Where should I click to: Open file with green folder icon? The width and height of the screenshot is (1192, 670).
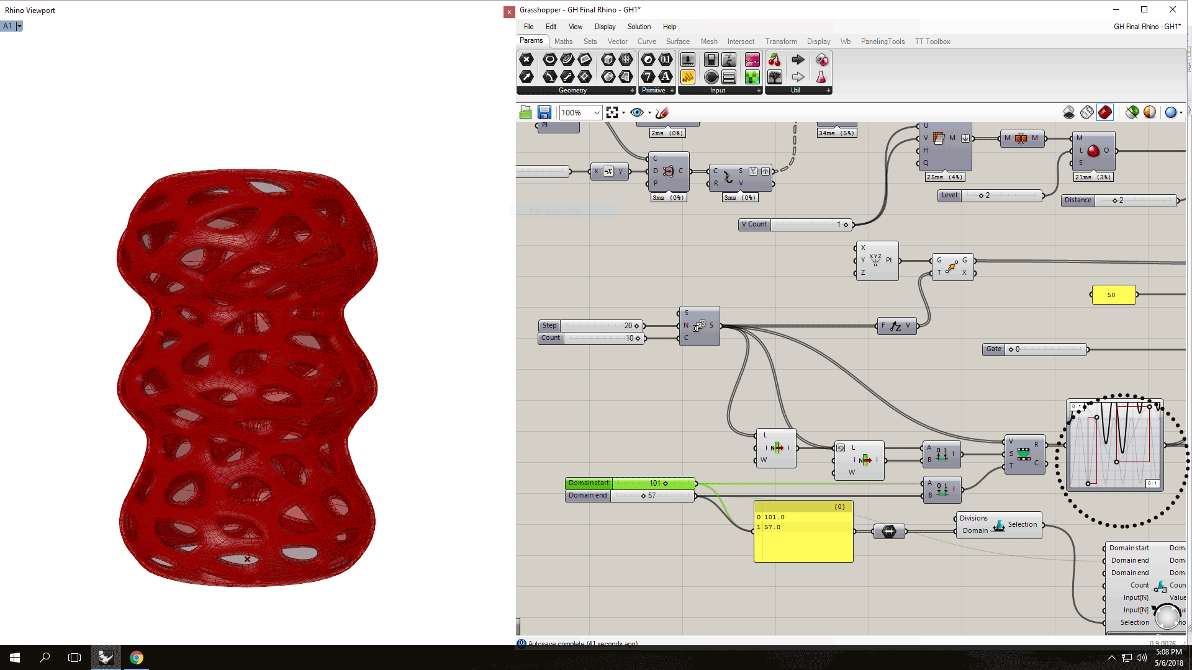[x=525, y=112]
